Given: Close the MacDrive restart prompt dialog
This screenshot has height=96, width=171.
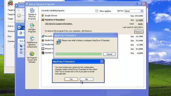Looking at the screenshot, I should 102,62.
